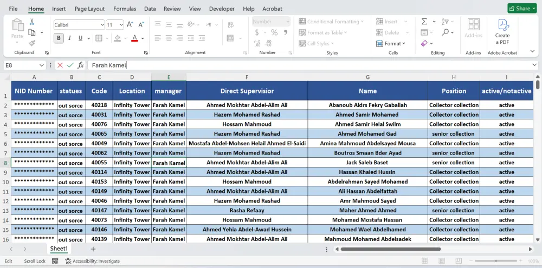Open the Conditional Formatting menu
This screenshot has width=542, height=268.
331,22
